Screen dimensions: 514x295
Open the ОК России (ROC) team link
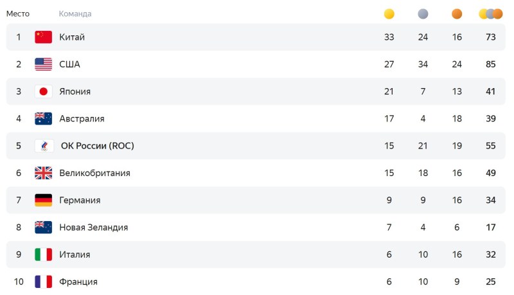pyautogui.click(x=97, y=146)
